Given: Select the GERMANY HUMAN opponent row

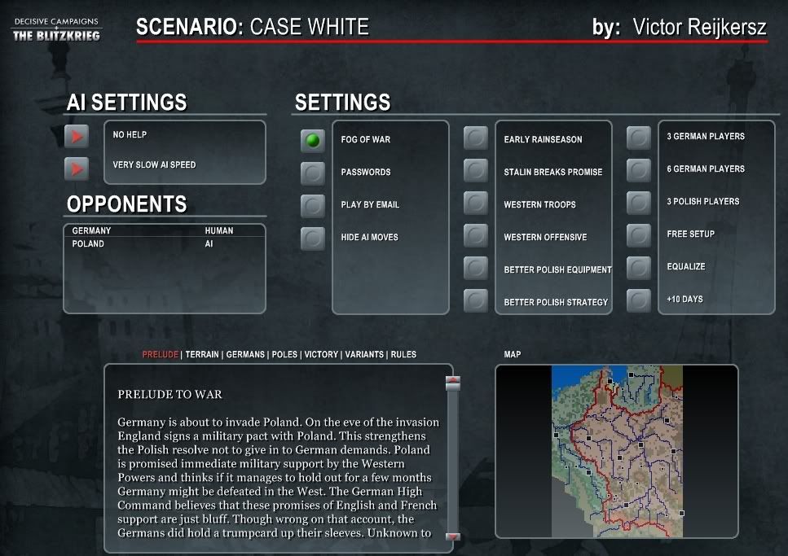Looking at the screenshot, I should [165, 230].
